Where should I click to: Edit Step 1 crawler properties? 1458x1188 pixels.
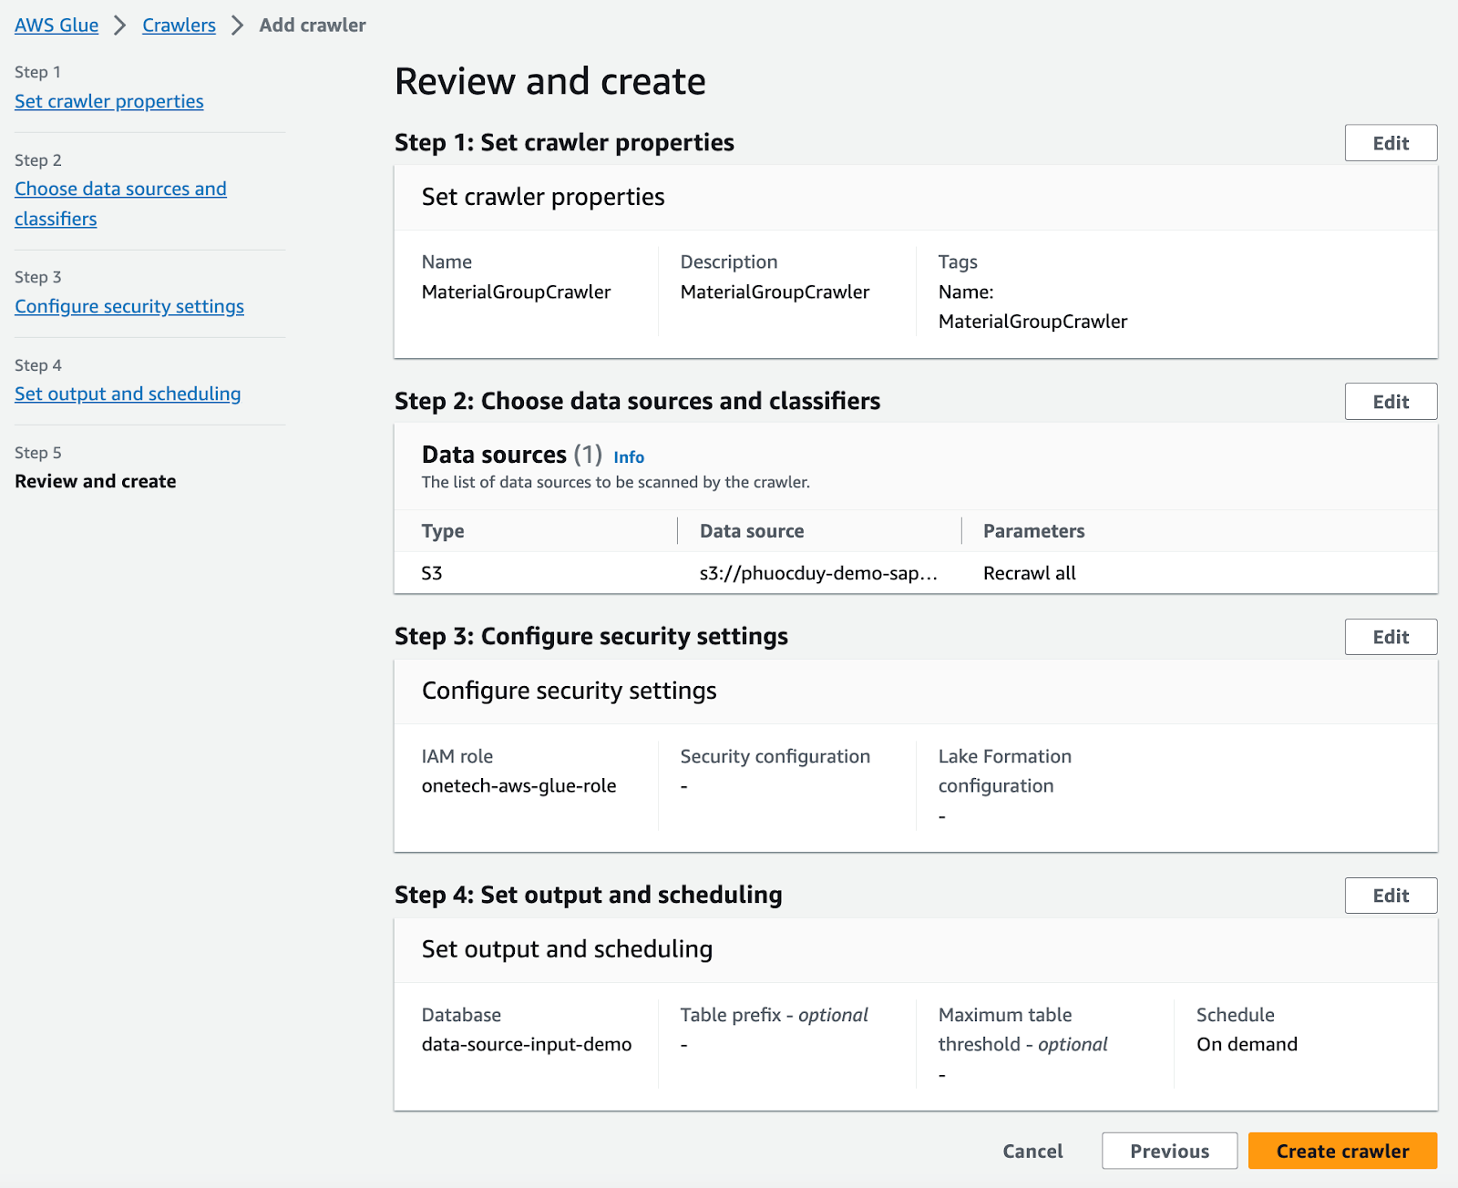click(1391, 143)
